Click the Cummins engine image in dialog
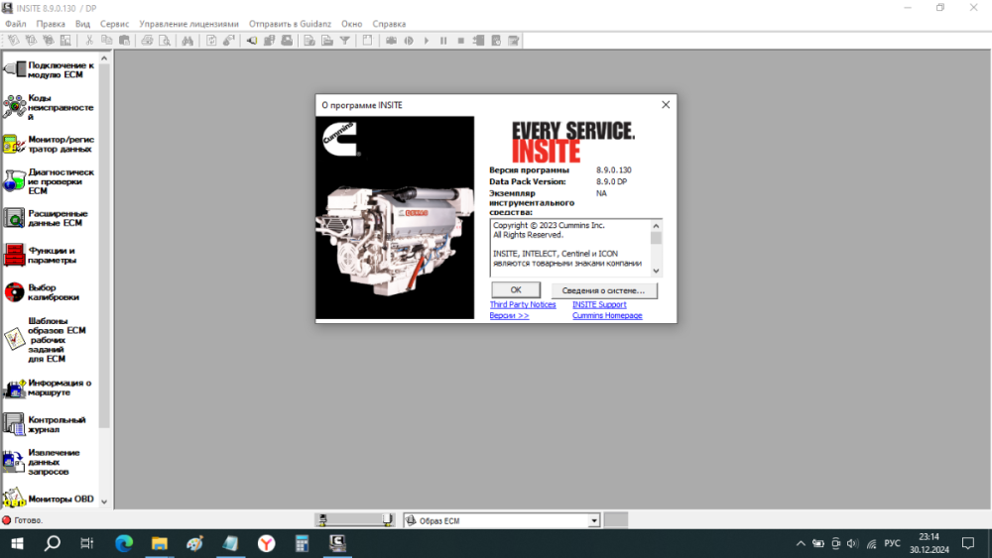 point(395,217)
